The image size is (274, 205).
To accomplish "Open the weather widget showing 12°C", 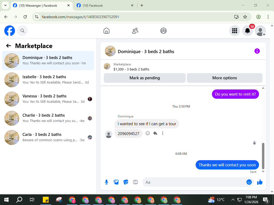I will click(216, 200).
